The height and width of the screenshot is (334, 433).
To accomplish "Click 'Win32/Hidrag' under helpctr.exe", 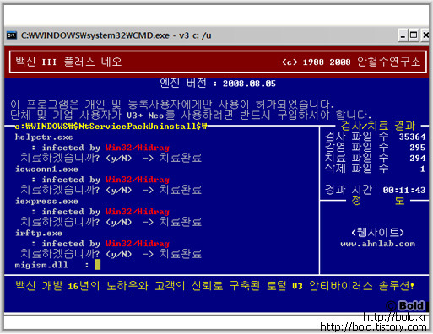I will coord(138,148).
